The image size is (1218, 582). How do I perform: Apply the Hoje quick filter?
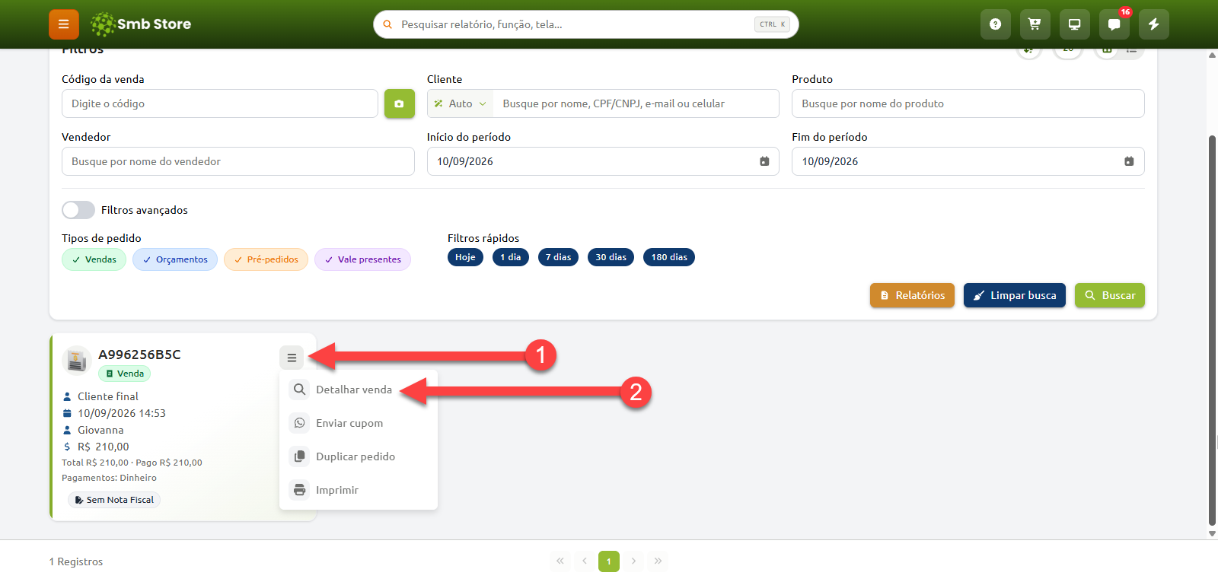465,257
